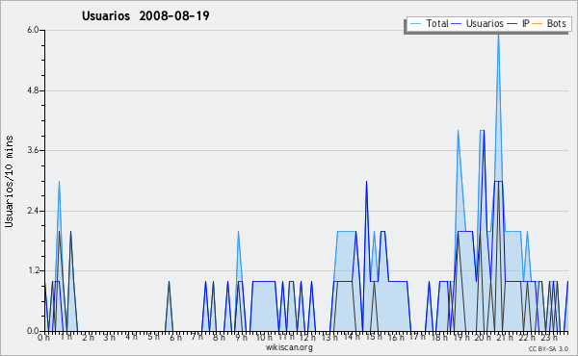Screen dimensions: 578x356
Task: Click the x-axis label '13 h'
Action: 329,338
